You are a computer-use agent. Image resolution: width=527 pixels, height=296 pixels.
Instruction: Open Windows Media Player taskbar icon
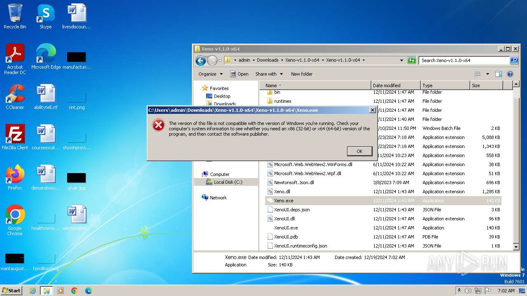61,291
